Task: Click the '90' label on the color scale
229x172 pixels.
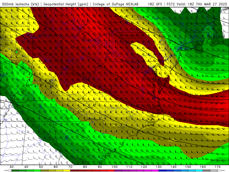Action: [x=100, y=167]
